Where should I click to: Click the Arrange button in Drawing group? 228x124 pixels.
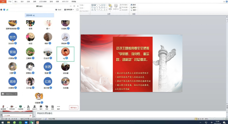[x=110, y=7]
